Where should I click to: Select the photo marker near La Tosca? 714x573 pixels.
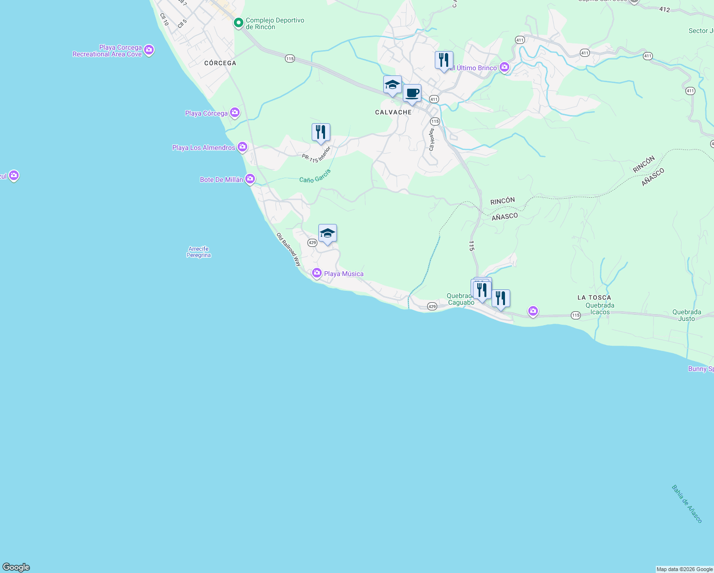tap(533, 311)
